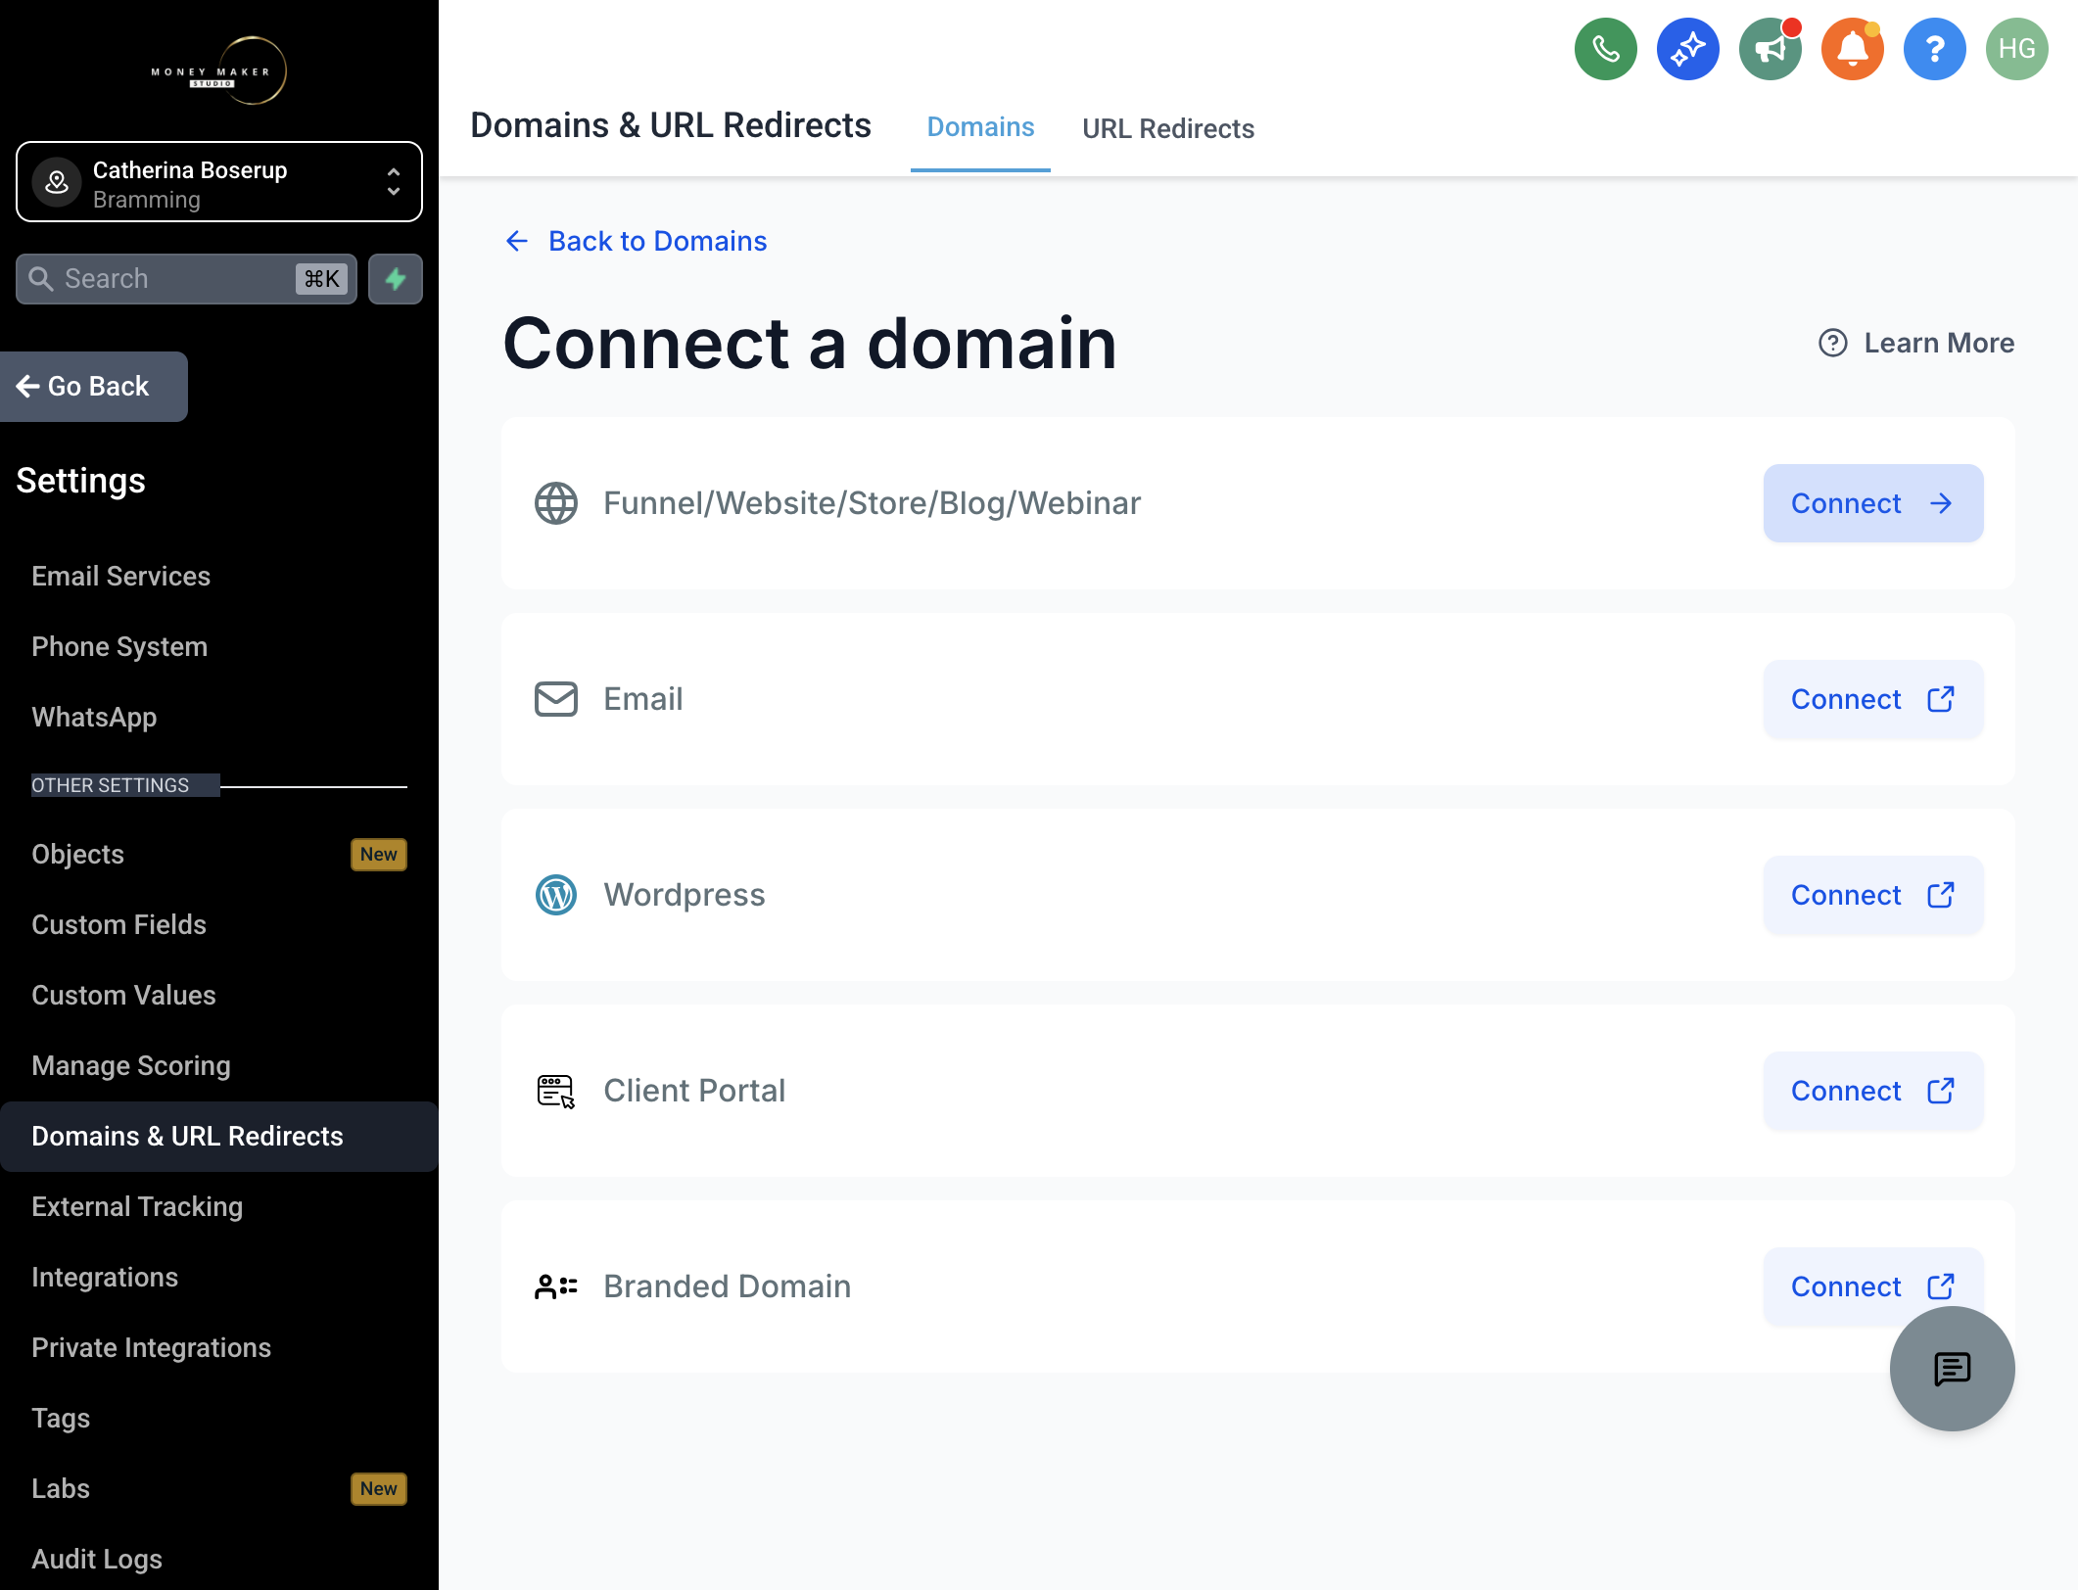
Task: Click the Go Back button in sidebar
Action: [94, 387]
